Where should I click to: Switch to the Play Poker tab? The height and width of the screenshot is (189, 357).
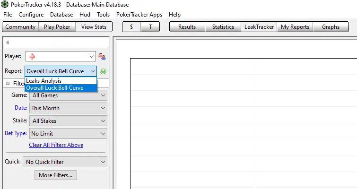tap(57, 27)
